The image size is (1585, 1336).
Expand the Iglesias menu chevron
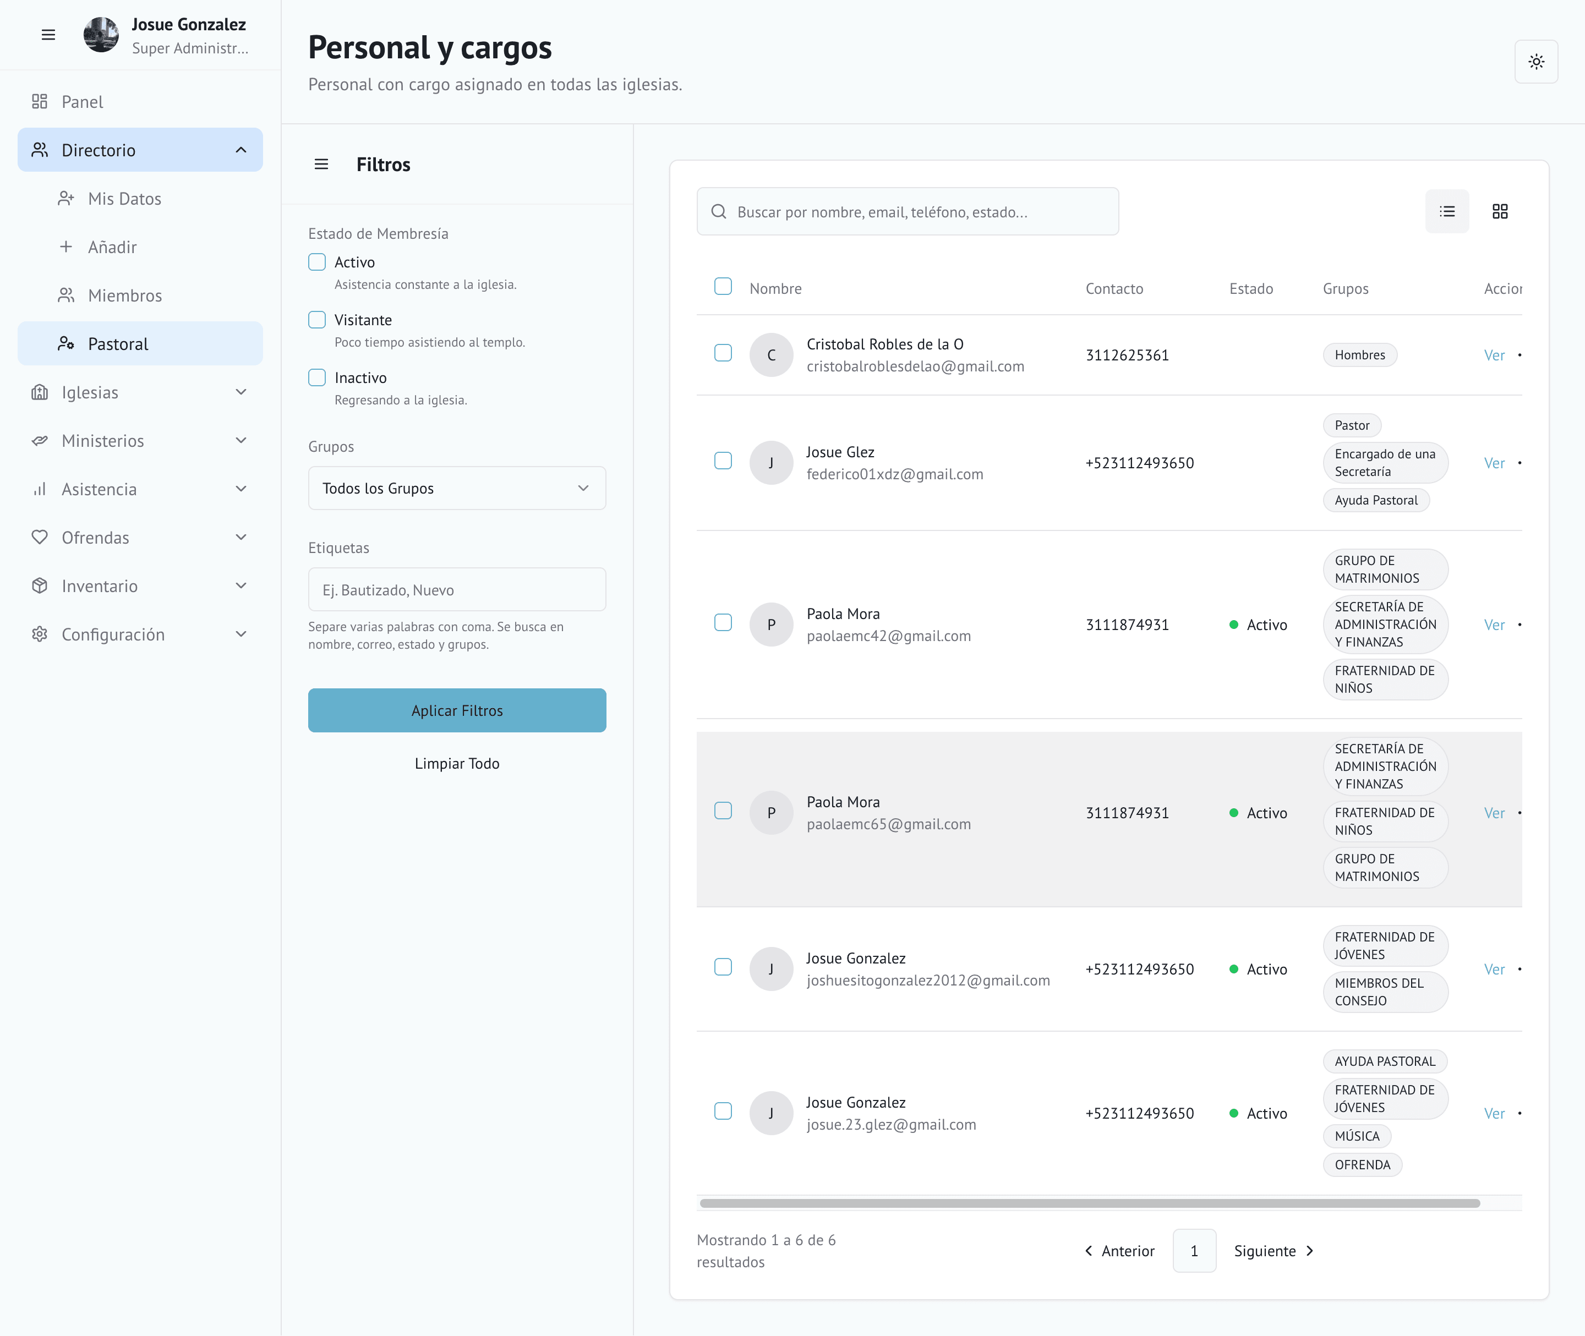[241, 392]
